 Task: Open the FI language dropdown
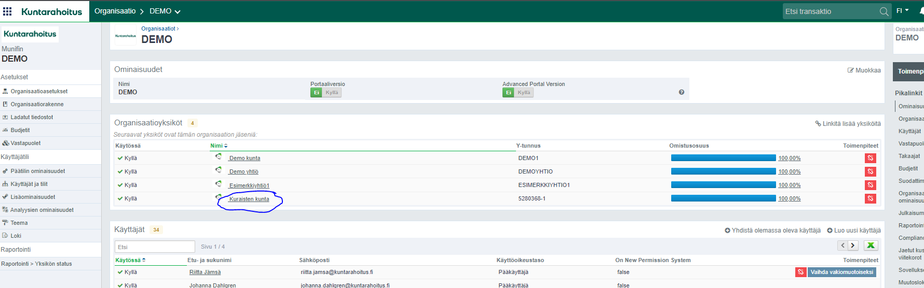point(902,11)
